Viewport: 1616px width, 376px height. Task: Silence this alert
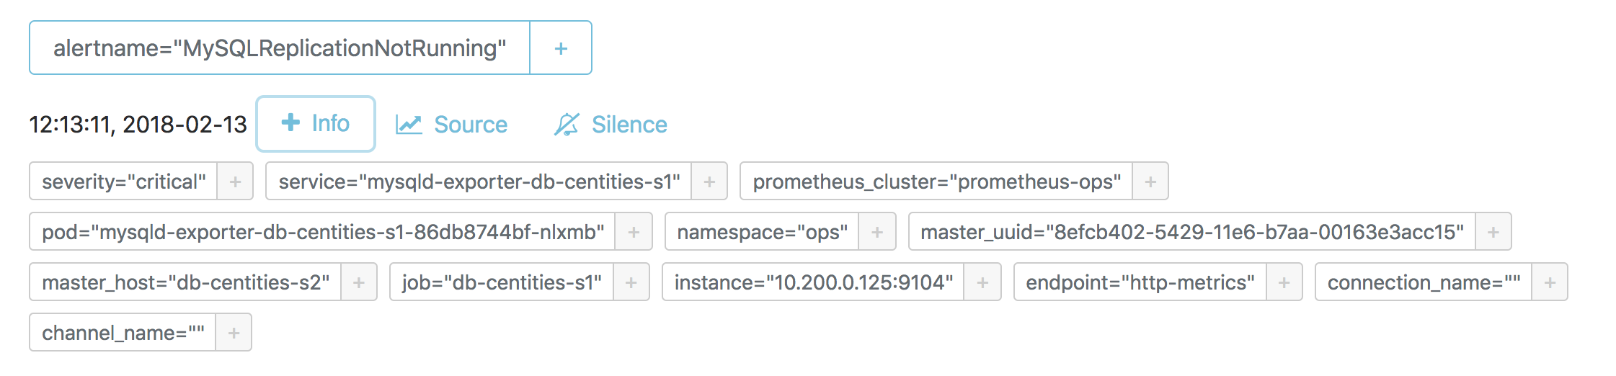(611, 125)
